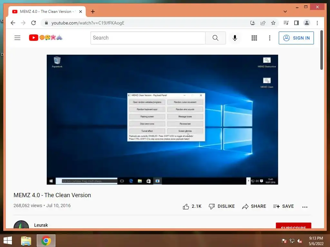Bookmark this page with the star

(273, 23)
